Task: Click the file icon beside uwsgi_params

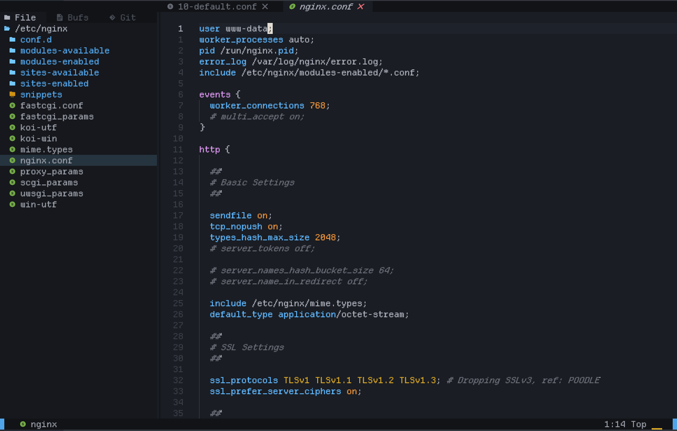Action: pyautogui.click(x=12, y=194)
